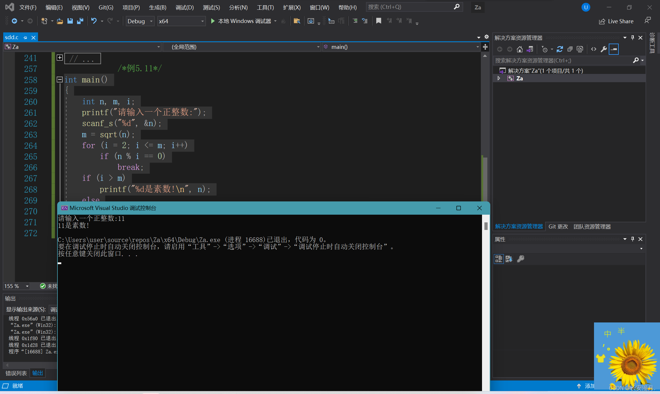Click the Save All toolbar icon
This screenshot has width=660, height=394.
tap(80, 21)
